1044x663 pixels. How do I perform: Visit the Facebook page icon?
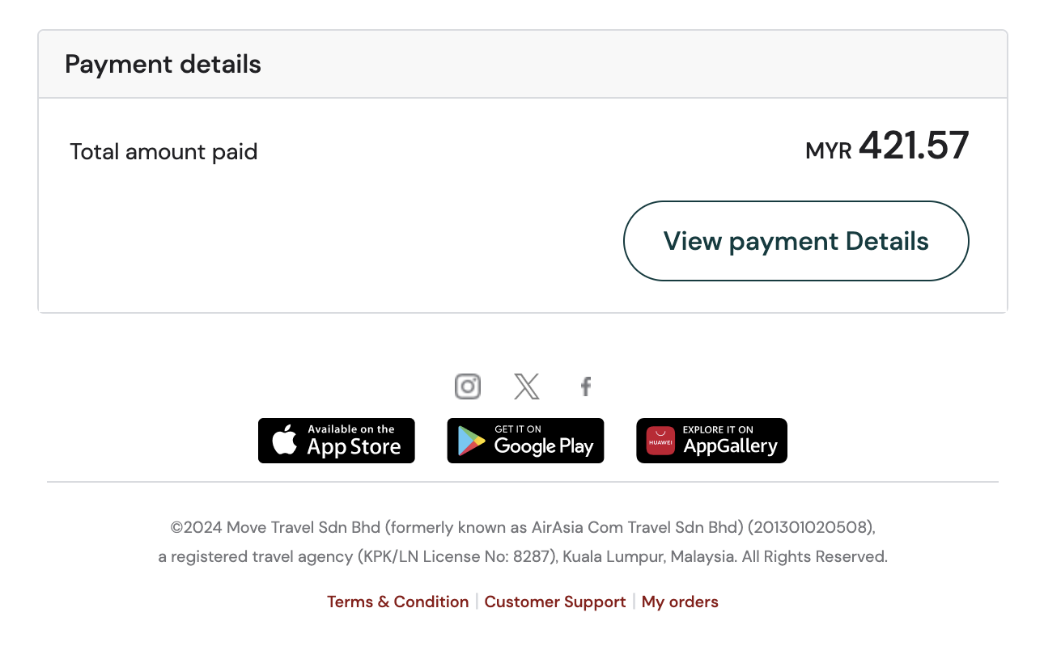[586, 386]
